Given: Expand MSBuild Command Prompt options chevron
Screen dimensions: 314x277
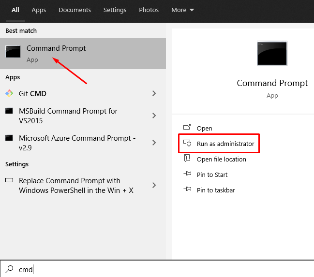Looking at the screenshot, I should 154,116.
